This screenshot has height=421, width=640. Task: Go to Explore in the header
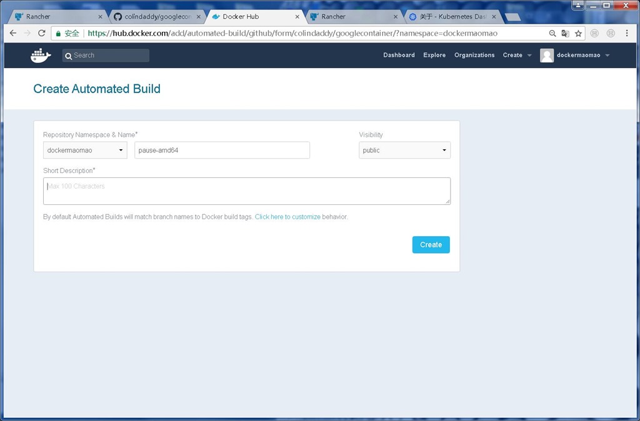point(434,55)
